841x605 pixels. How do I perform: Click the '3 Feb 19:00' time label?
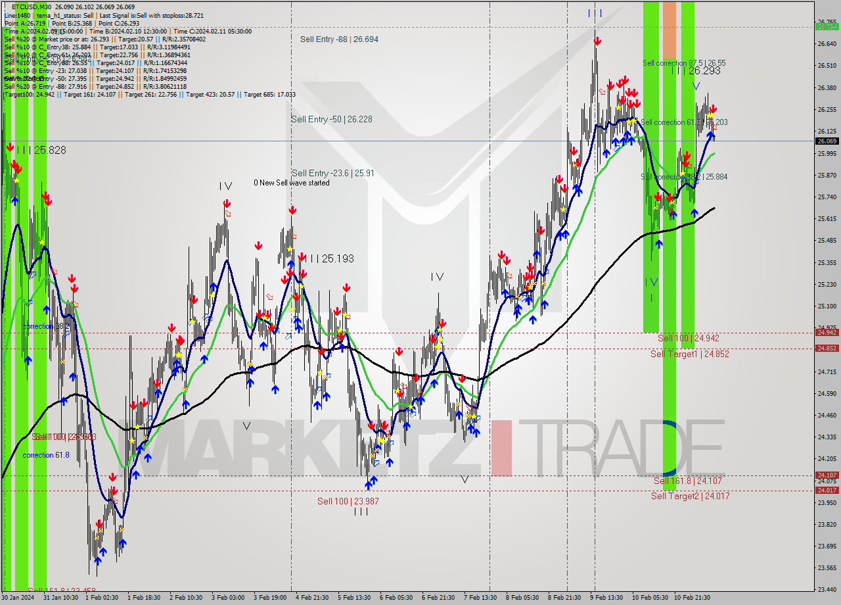271,598
